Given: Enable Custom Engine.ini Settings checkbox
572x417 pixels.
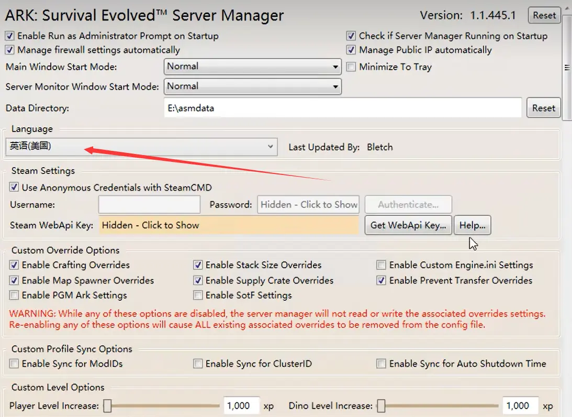Looking at the screenshot, I should (382, 265).
